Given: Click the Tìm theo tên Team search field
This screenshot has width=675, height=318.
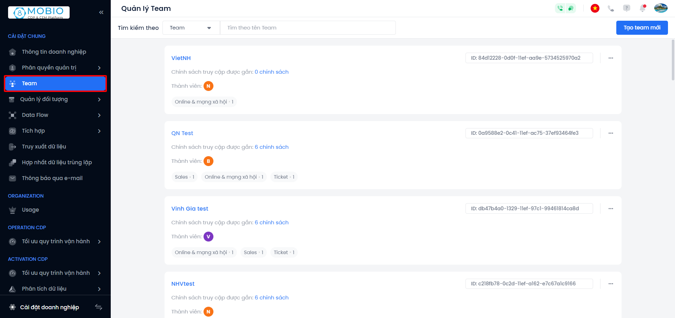Looking at the screenshot, I should 308,28.
